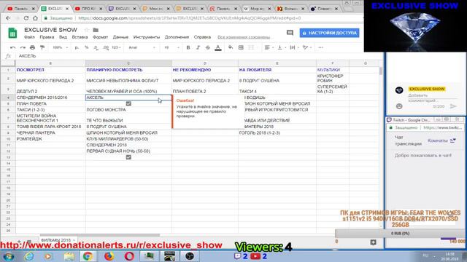
Task: Click the НАСТРОЙКИ ДОСТУПА button
Action: [329, 33]
